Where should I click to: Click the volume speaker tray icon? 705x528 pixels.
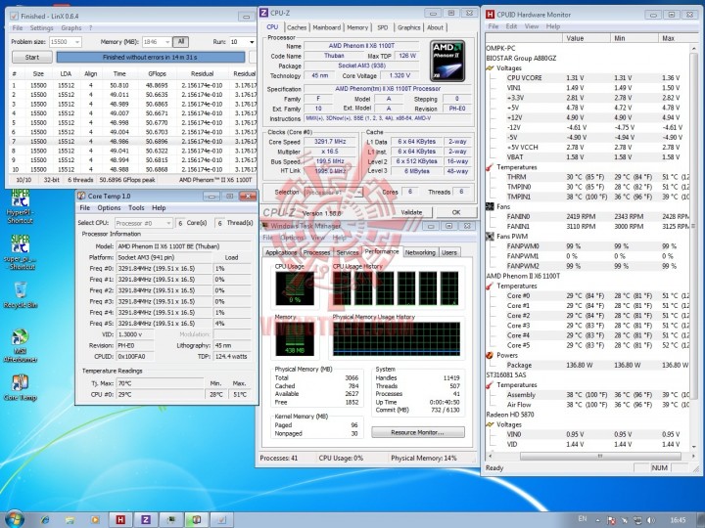pyautogui.click(x=650, y=520)
